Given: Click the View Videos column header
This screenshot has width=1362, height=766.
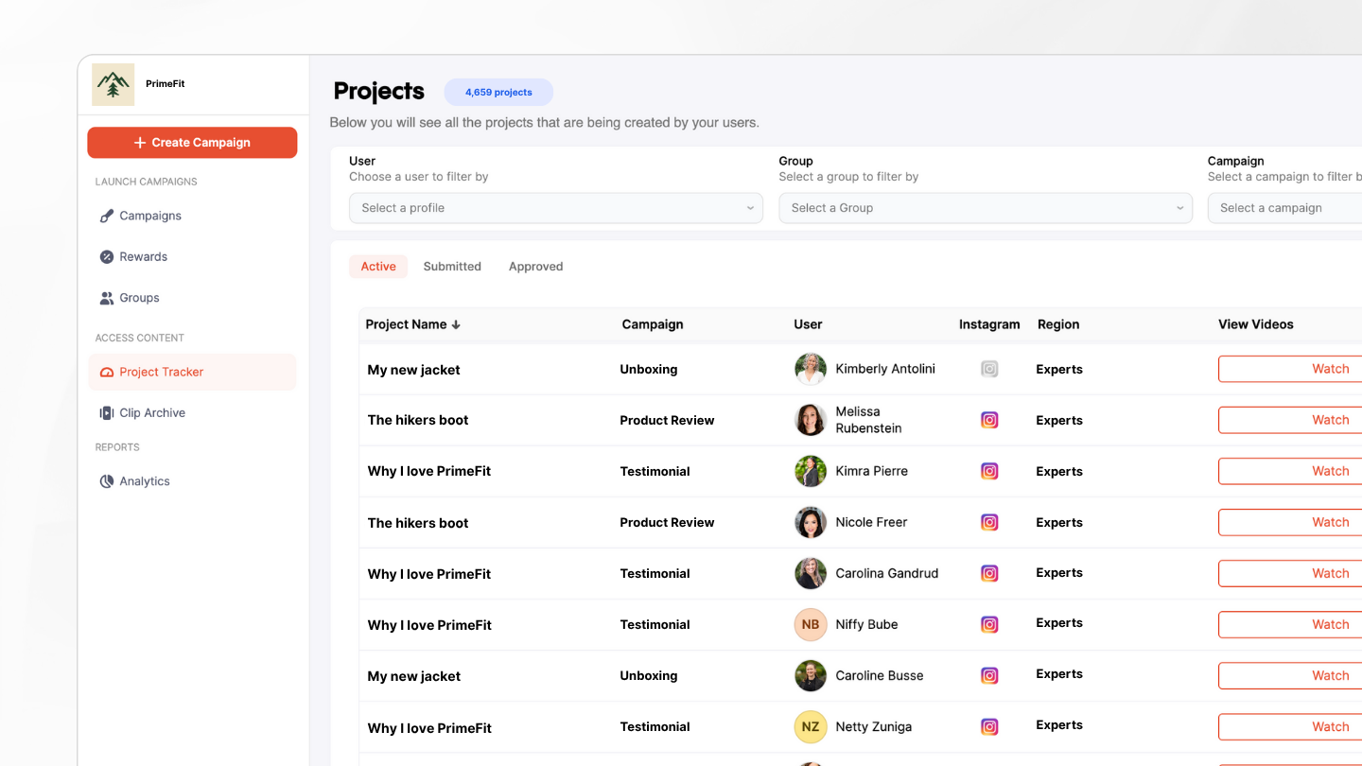Looking at the screenshot, I should point(1256,324).
